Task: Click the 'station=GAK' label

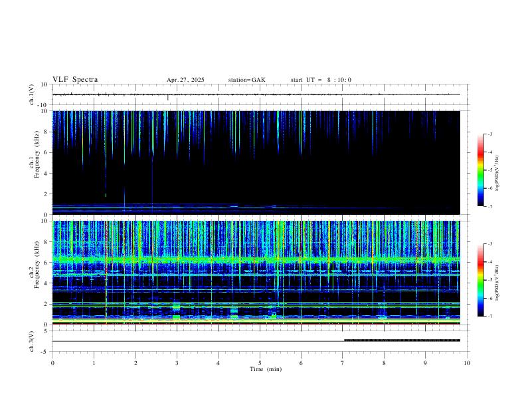Action: (x=246, y=80)
